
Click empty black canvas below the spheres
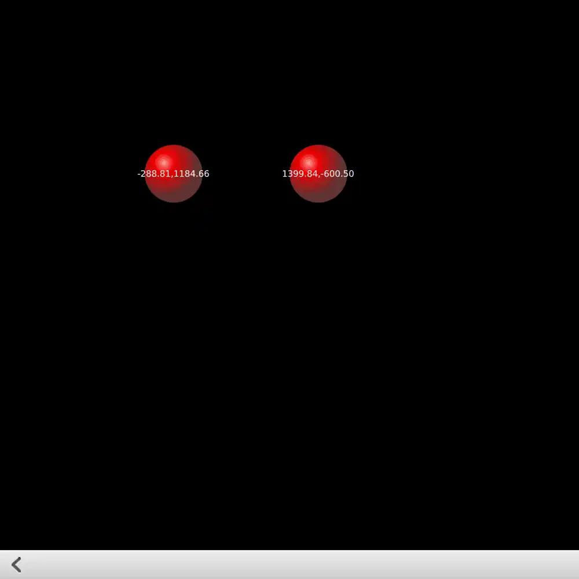pyautogui.click(x=289, y=376)
